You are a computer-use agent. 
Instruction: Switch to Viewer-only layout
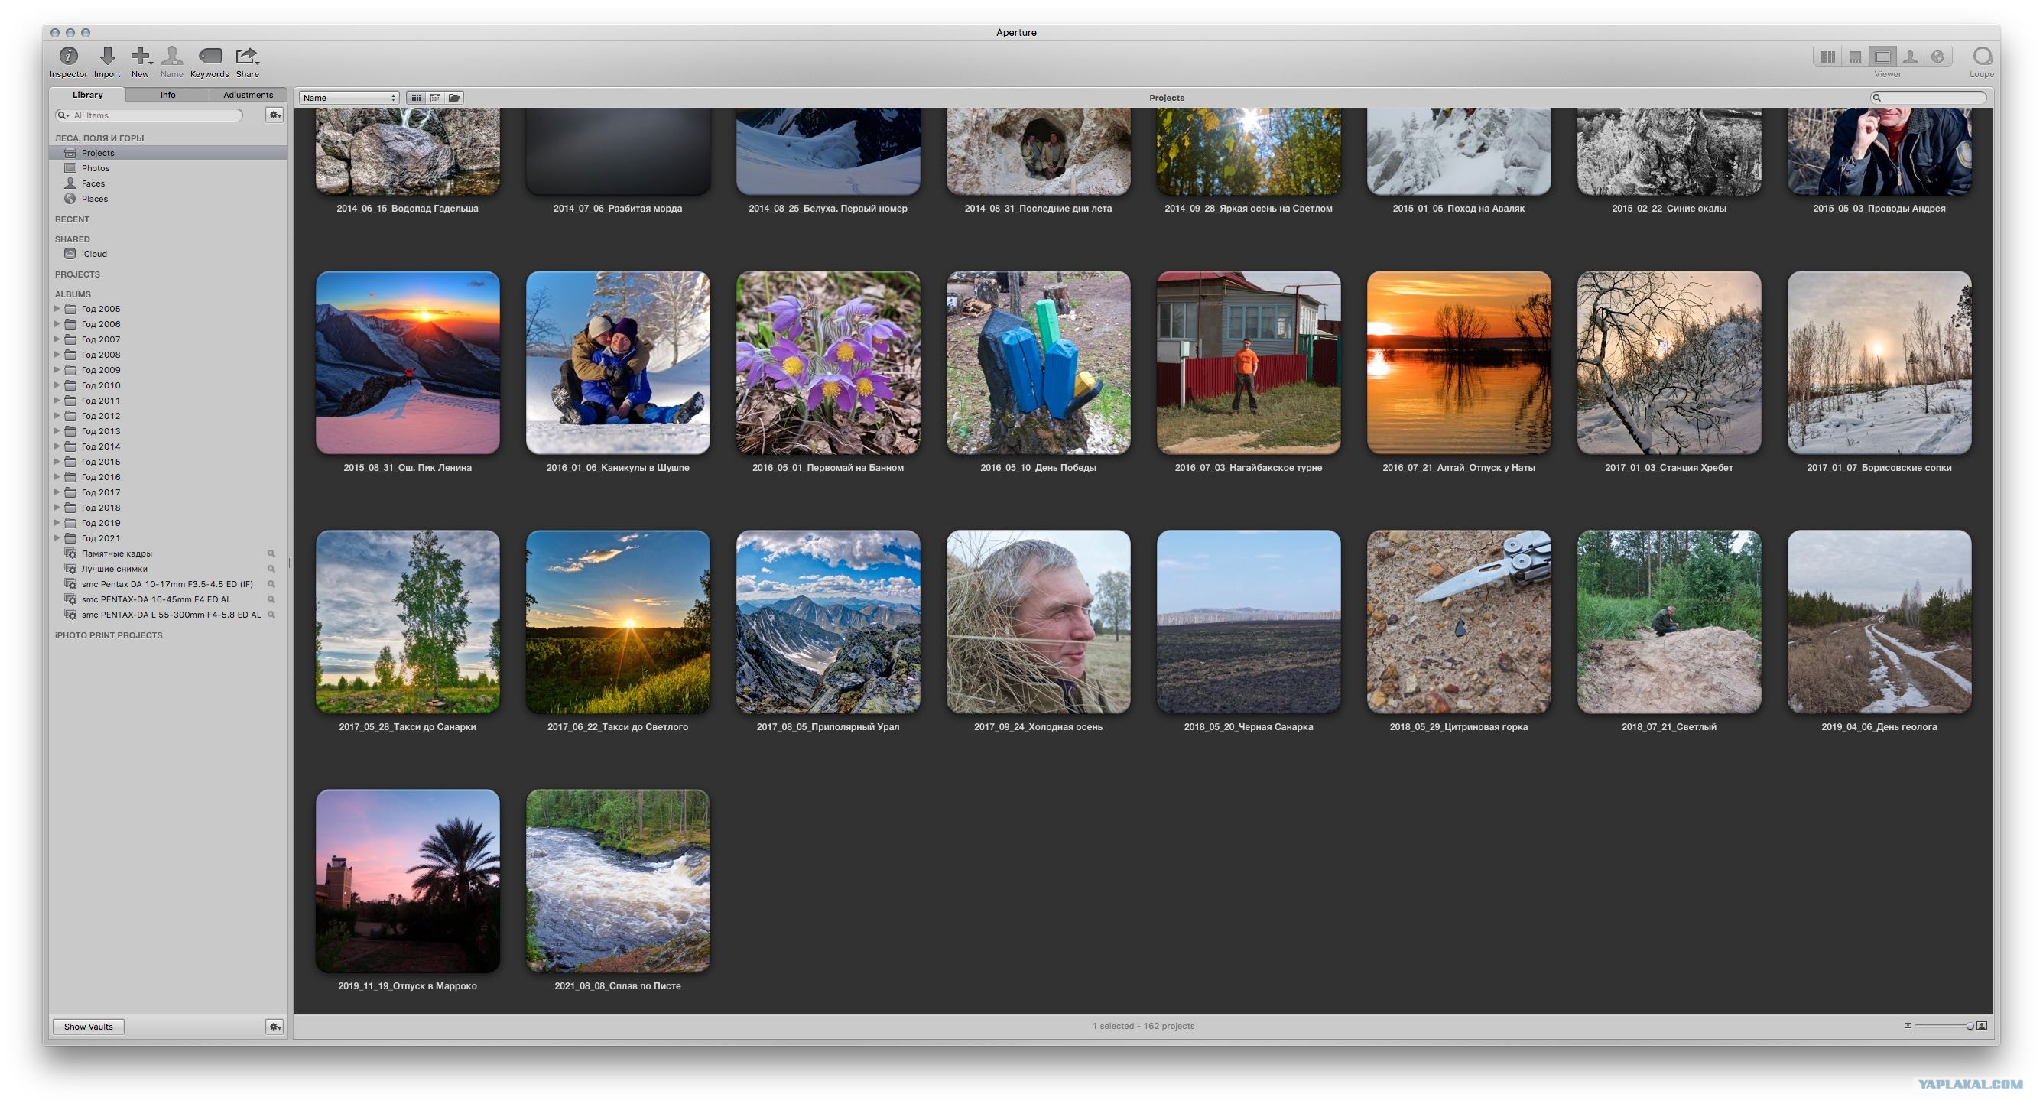click(x=1882, y=57)
